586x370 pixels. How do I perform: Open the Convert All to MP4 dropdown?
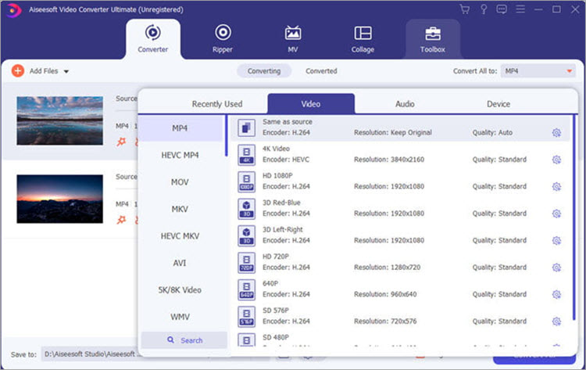(x=538, y=71)
